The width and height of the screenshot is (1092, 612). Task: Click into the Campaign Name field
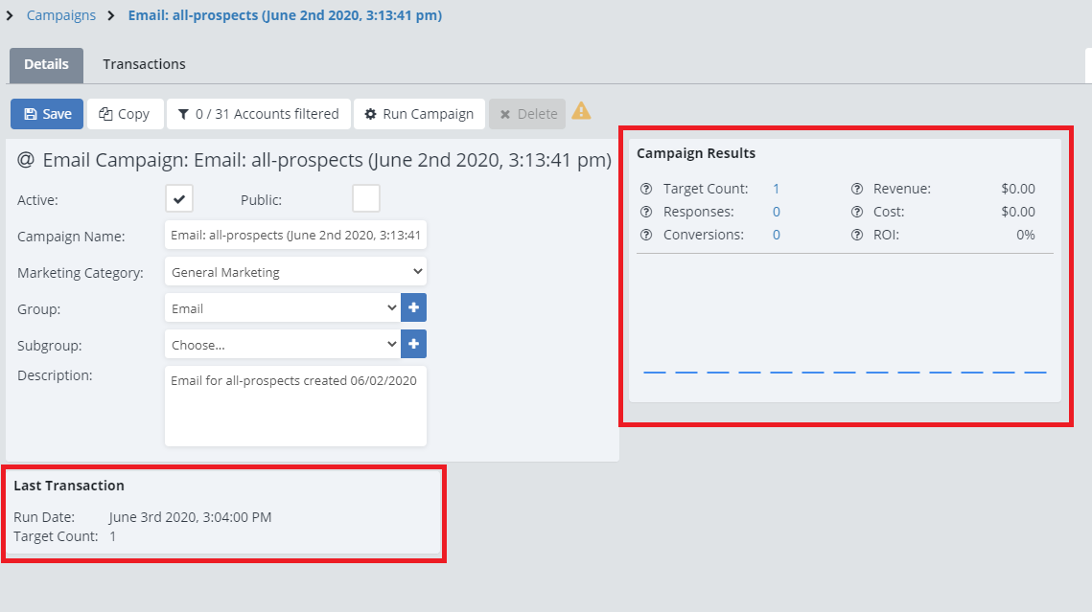coord(295,236)
